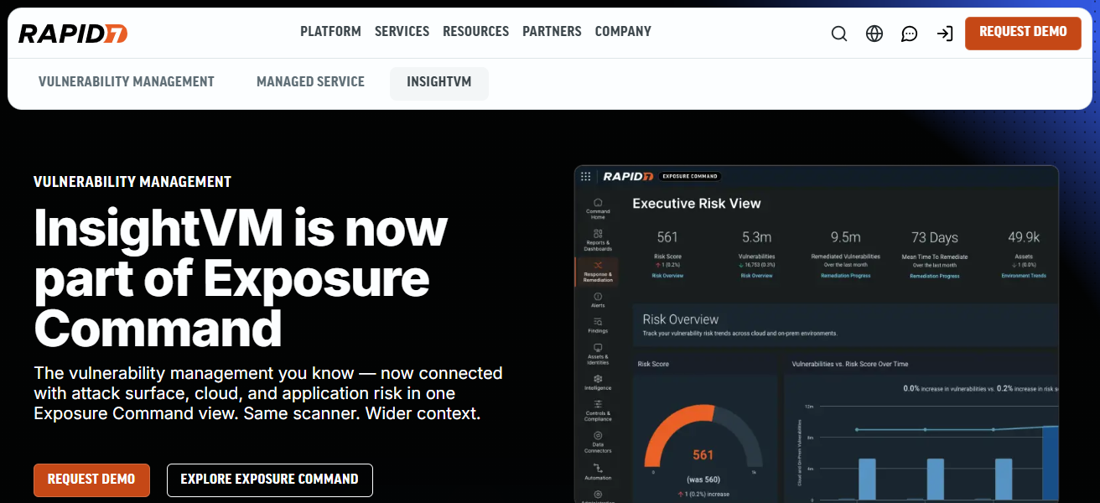This screenshot has width=1100, height=503.
Task: Select Intelligence icon in dashboard sidebar
Action: click(598, 383)
